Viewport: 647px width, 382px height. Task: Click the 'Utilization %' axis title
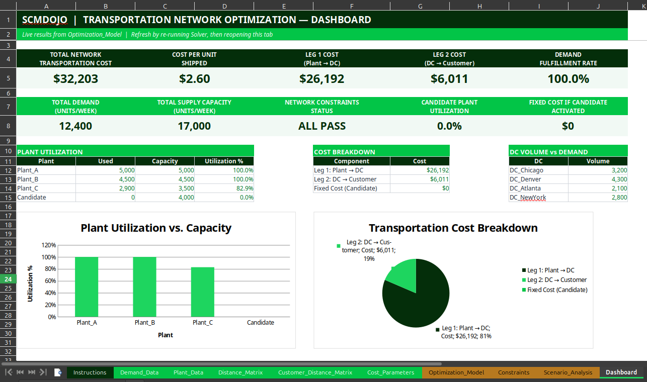30,283
